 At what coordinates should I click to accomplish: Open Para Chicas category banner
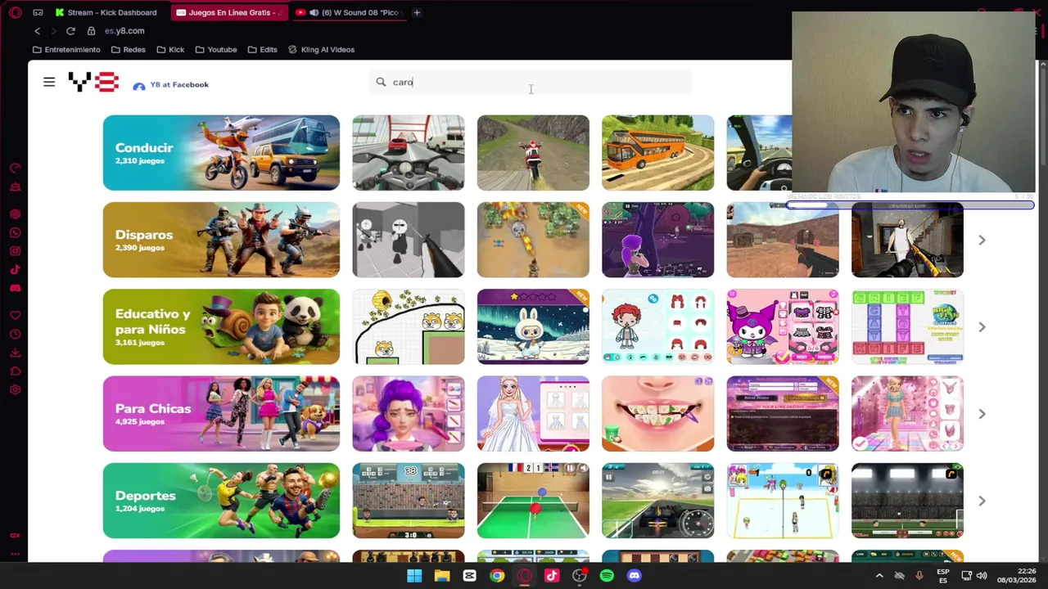pos(221,414)
